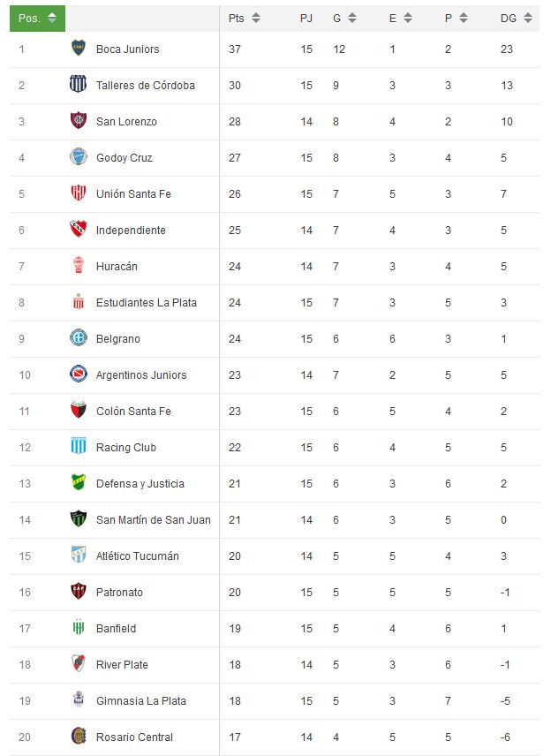551x756 pixels.
Task: Sort table by Pos. column arrows
Action: pos(52,19)
